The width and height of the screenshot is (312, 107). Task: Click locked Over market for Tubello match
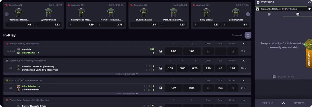208,88
